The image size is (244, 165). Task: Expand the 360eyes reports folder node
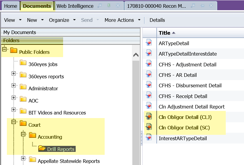(14, 74)
